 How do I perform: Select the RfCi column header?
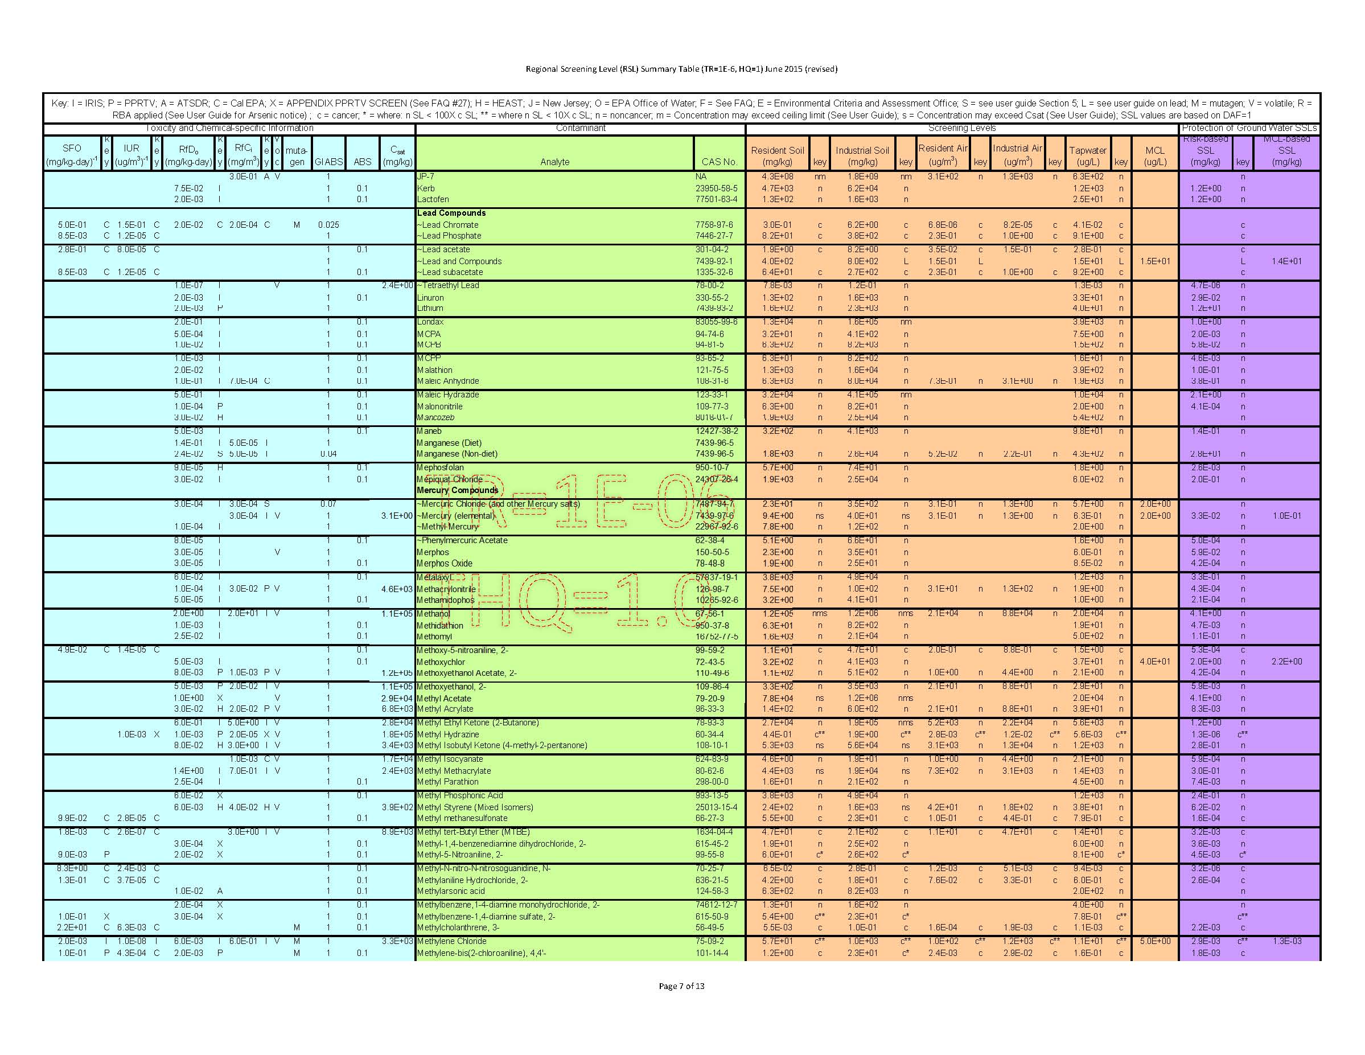click(x=243, y=154)
